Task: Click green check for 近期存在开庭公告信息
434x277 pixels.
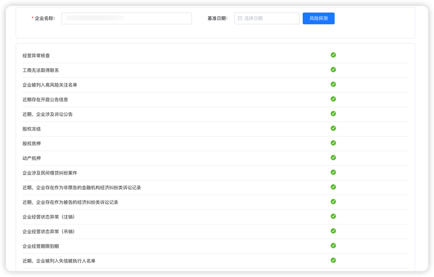Action: click(333, 99)
